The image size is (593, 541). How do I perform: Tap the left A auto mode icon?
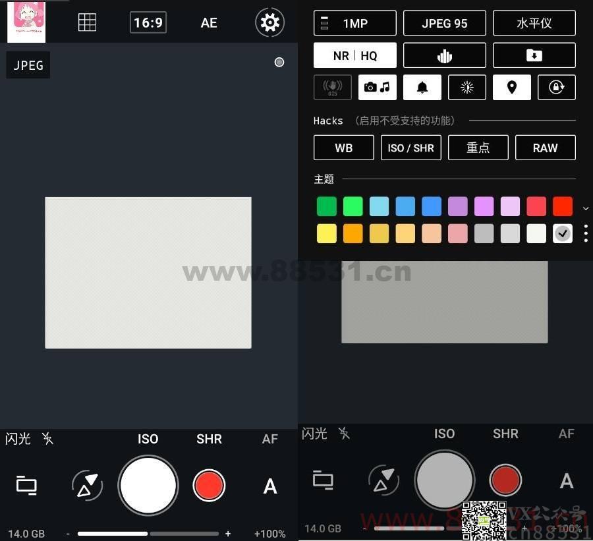pos(270,486)
